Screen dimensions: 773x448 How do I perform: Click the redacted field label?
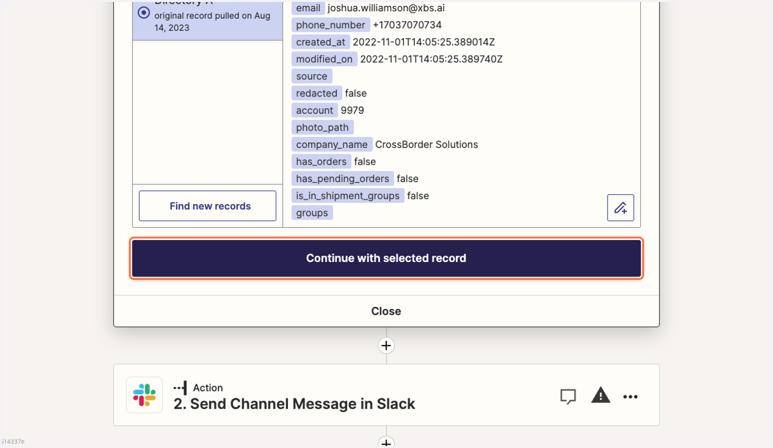point(317,93)
